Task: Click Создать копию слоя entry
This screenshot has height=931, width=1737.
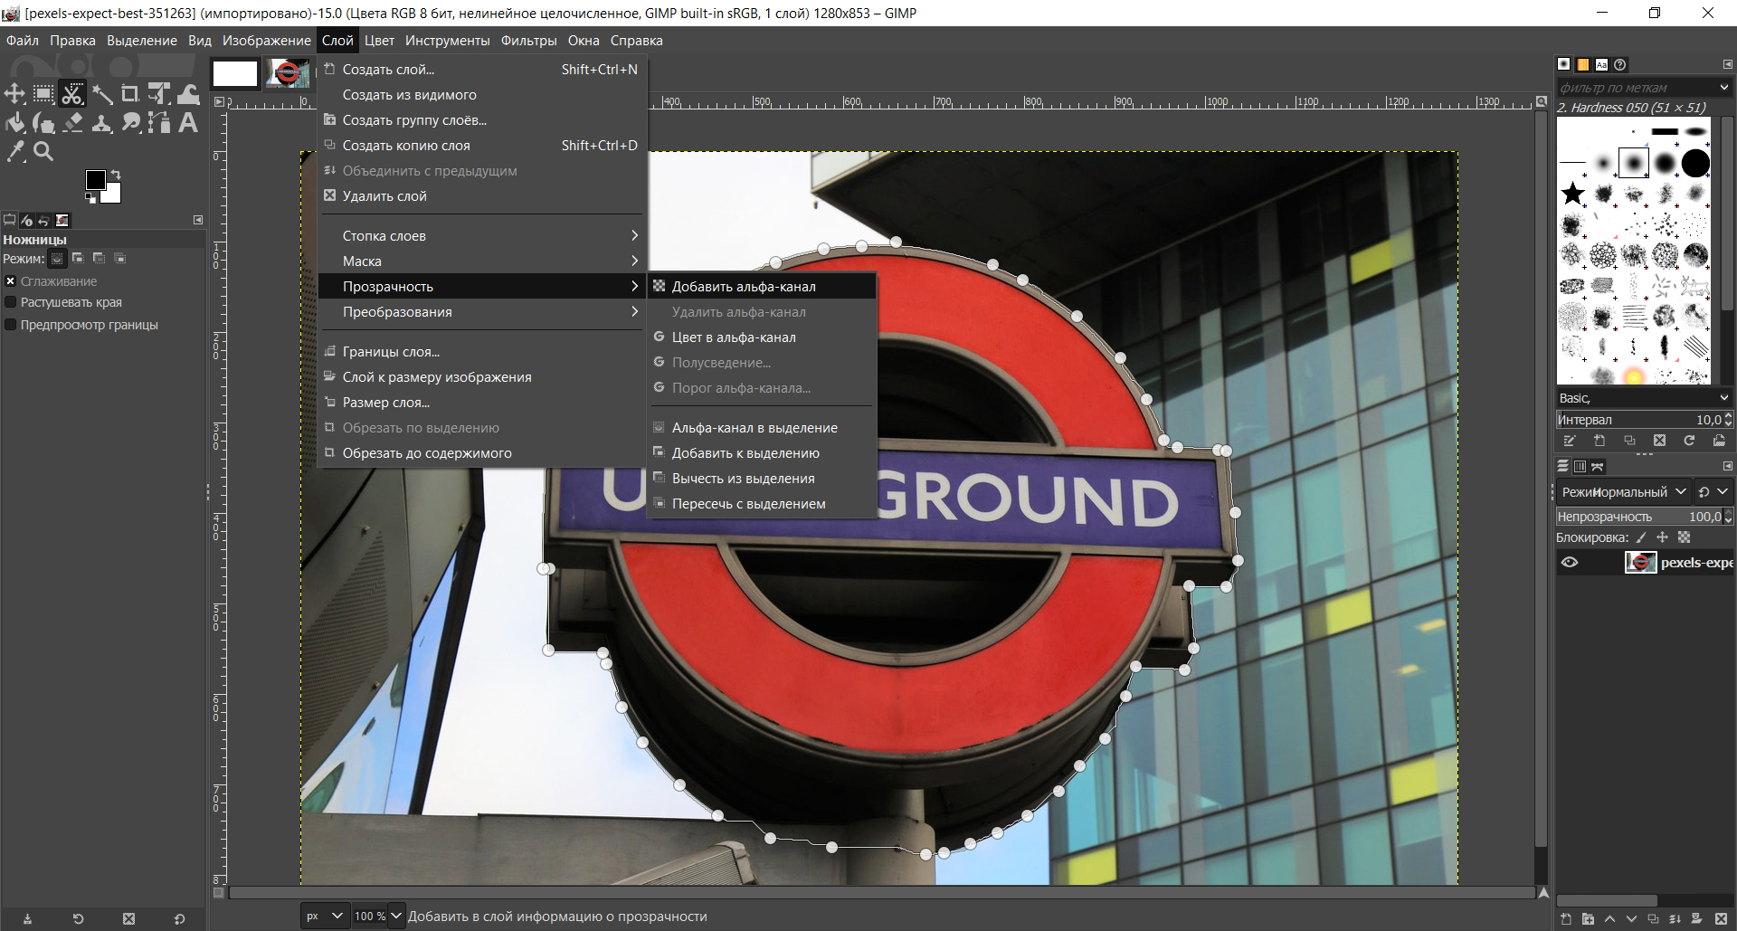Action: pos(482,146)
